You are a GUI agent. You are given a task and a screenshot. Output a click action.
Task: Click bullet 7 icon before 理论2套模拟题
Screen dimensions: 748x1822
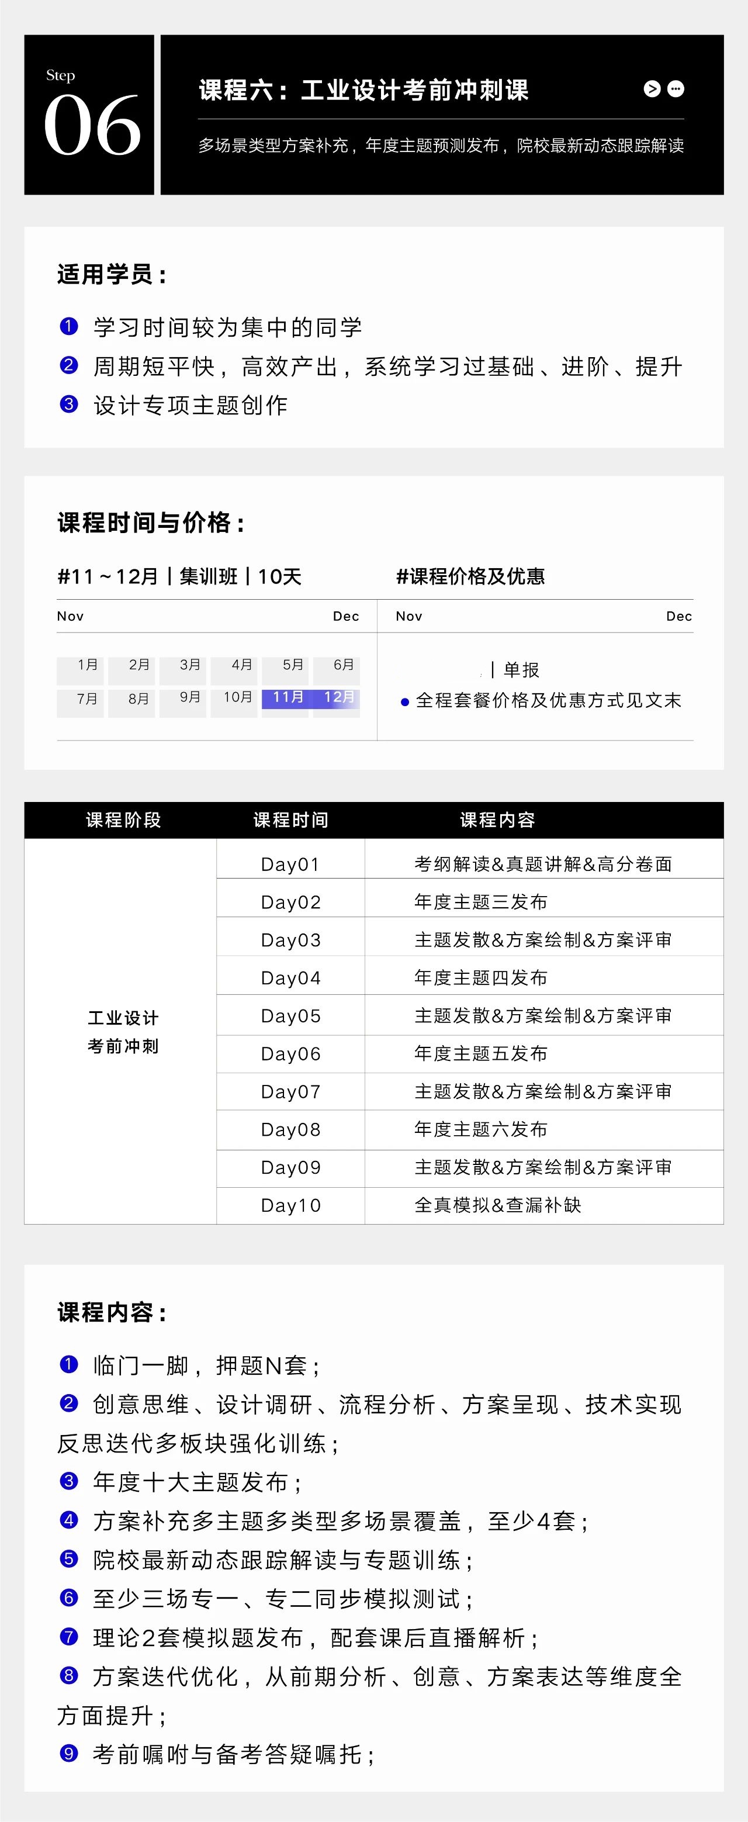click(x=68, y=1636)
